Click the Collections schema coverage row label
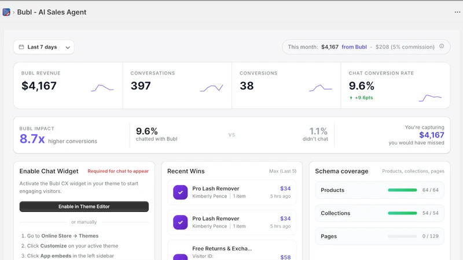This screenshot has width=463, height=260. (336, 213)
